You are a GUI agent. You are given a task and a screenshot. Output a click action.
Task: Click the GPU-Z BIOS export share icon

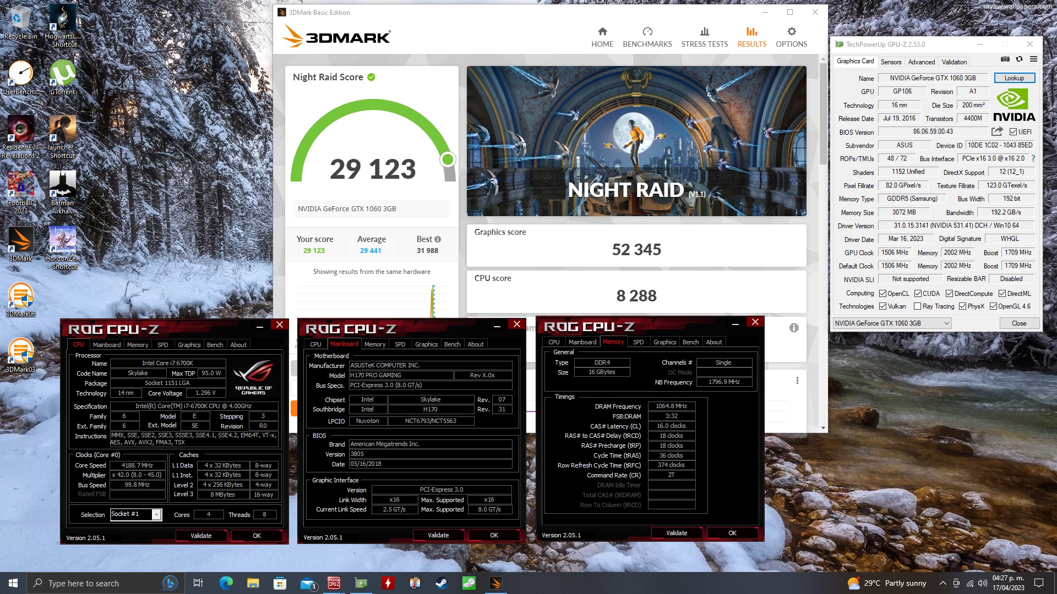[997, 131]
